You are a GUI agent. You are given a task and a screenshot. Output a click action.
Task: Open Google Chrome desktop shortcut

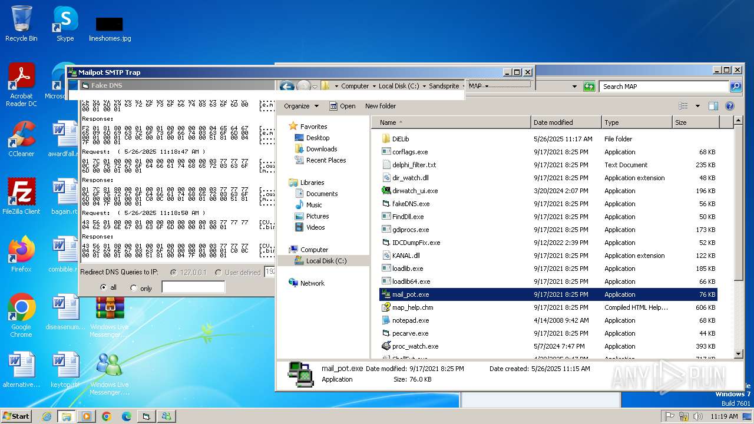point(21,316)
